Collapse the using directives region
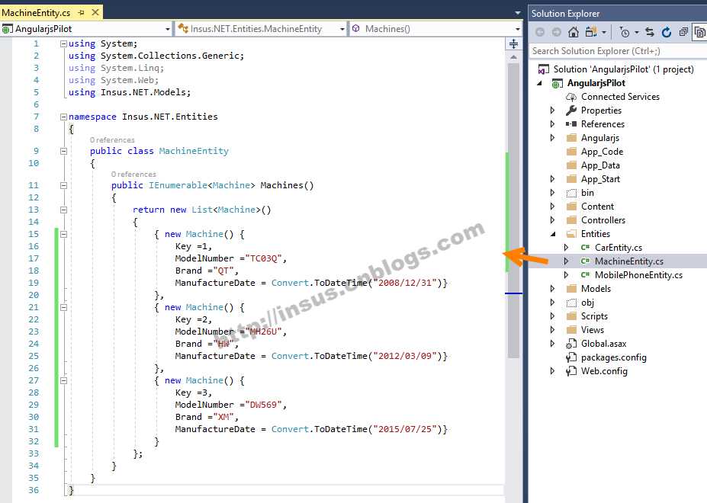 point(63,43)
